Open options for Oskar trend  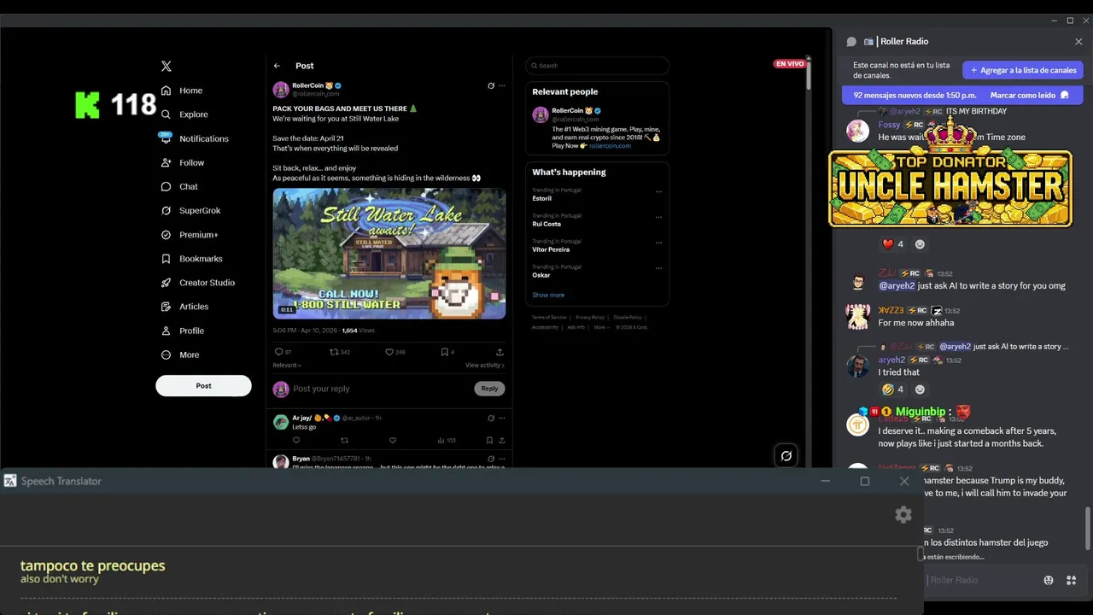[x=658, y=268]
